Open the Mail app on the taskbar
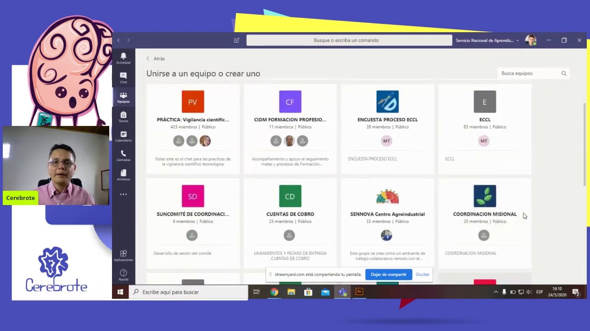The image size is (590, 331). (325, 292)
